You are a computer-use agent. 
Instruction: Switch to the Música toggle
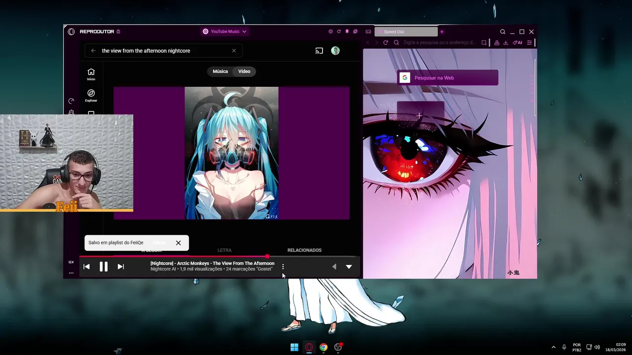220,71
